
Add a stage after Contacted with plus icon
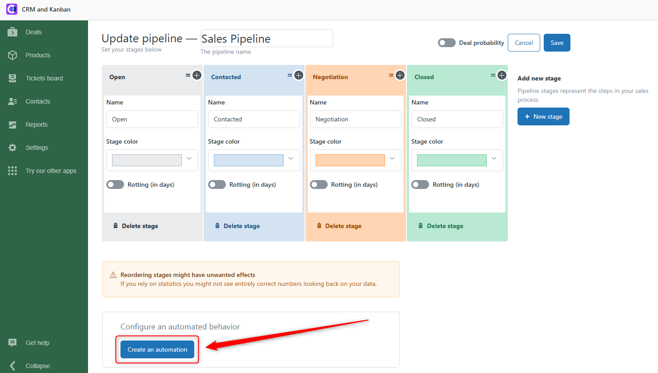click(299, 75)
